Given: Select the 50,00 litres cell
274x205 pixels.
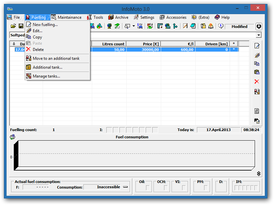Looking at the screenshot, I should coord(109,50).
